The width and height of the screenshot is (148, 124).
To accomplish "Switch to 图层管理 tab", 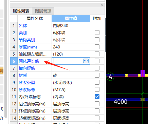I will point(43,11).
